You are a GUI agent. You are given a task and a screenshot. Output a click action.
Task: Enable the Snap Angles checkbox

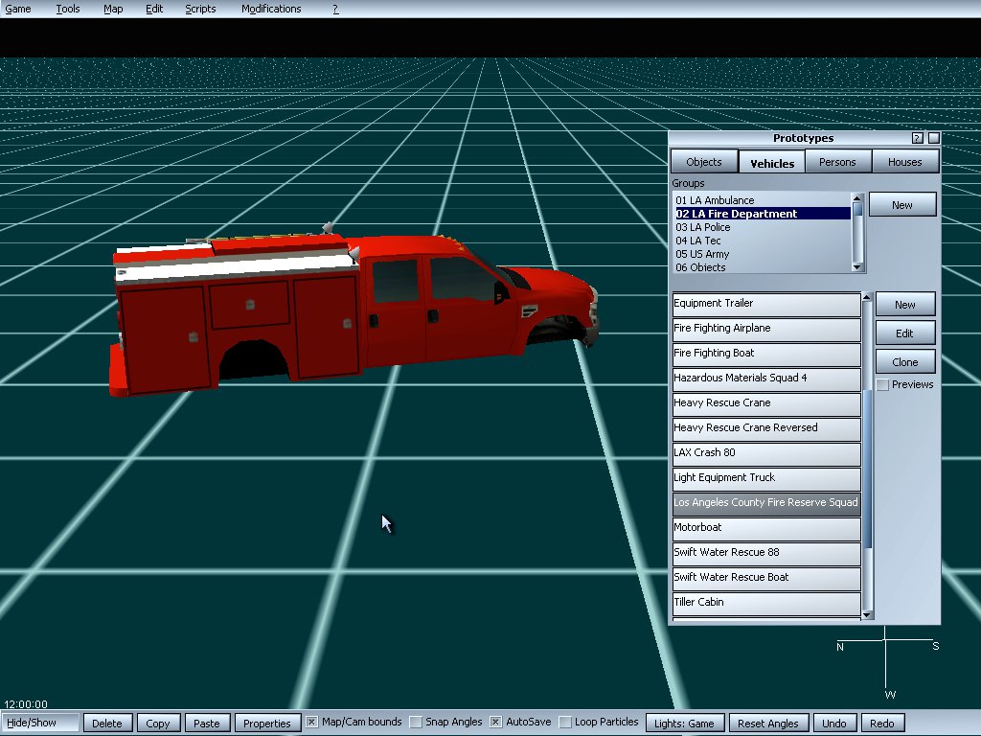point(416,723)
